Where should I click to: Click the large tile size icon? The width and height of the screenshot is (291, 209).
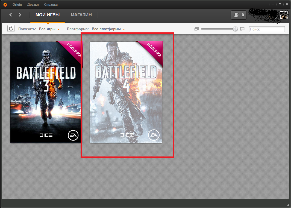tap(242, 29)
